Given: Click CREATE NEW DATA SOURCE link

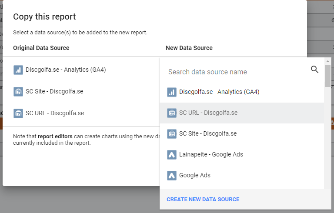Looking at the screenshot, I should [203, 200].
